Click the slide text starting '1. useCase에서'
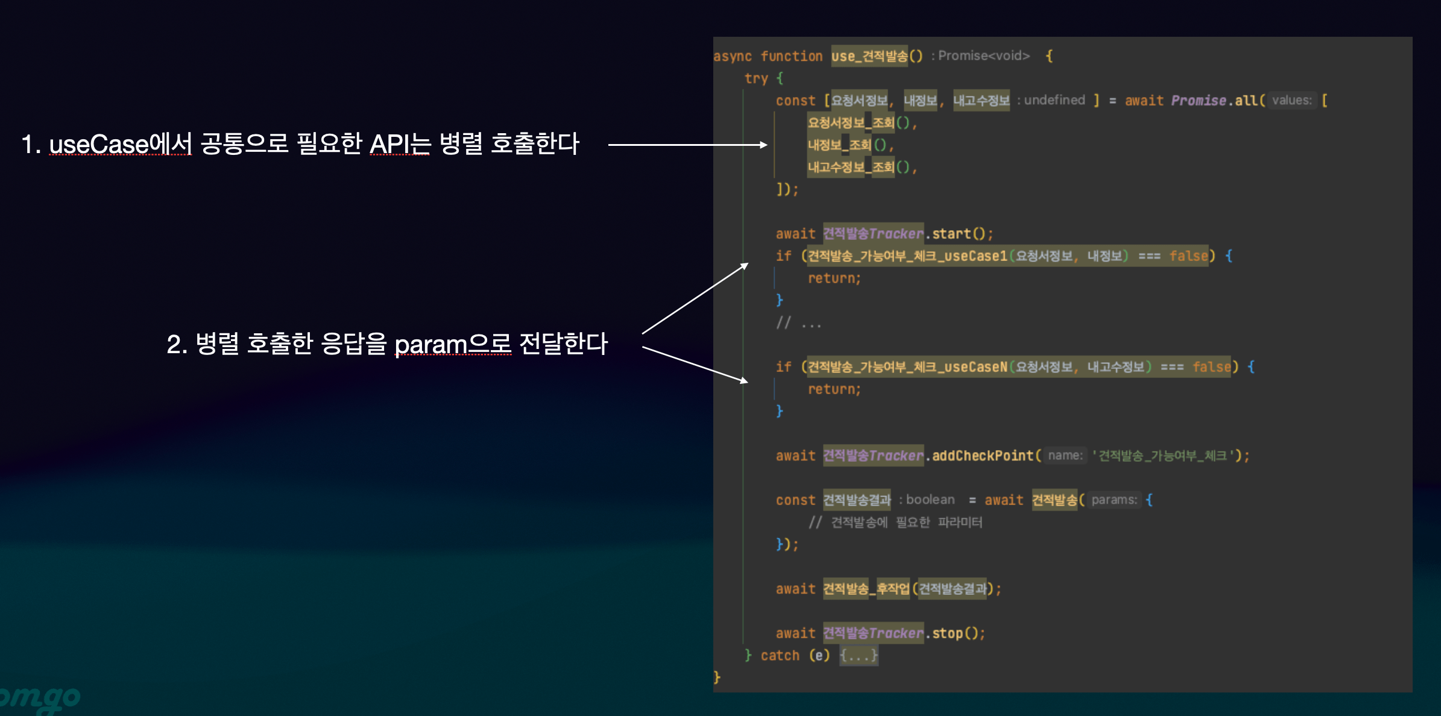This screenshot has width=1441, height=716. (x=300, y=144)
